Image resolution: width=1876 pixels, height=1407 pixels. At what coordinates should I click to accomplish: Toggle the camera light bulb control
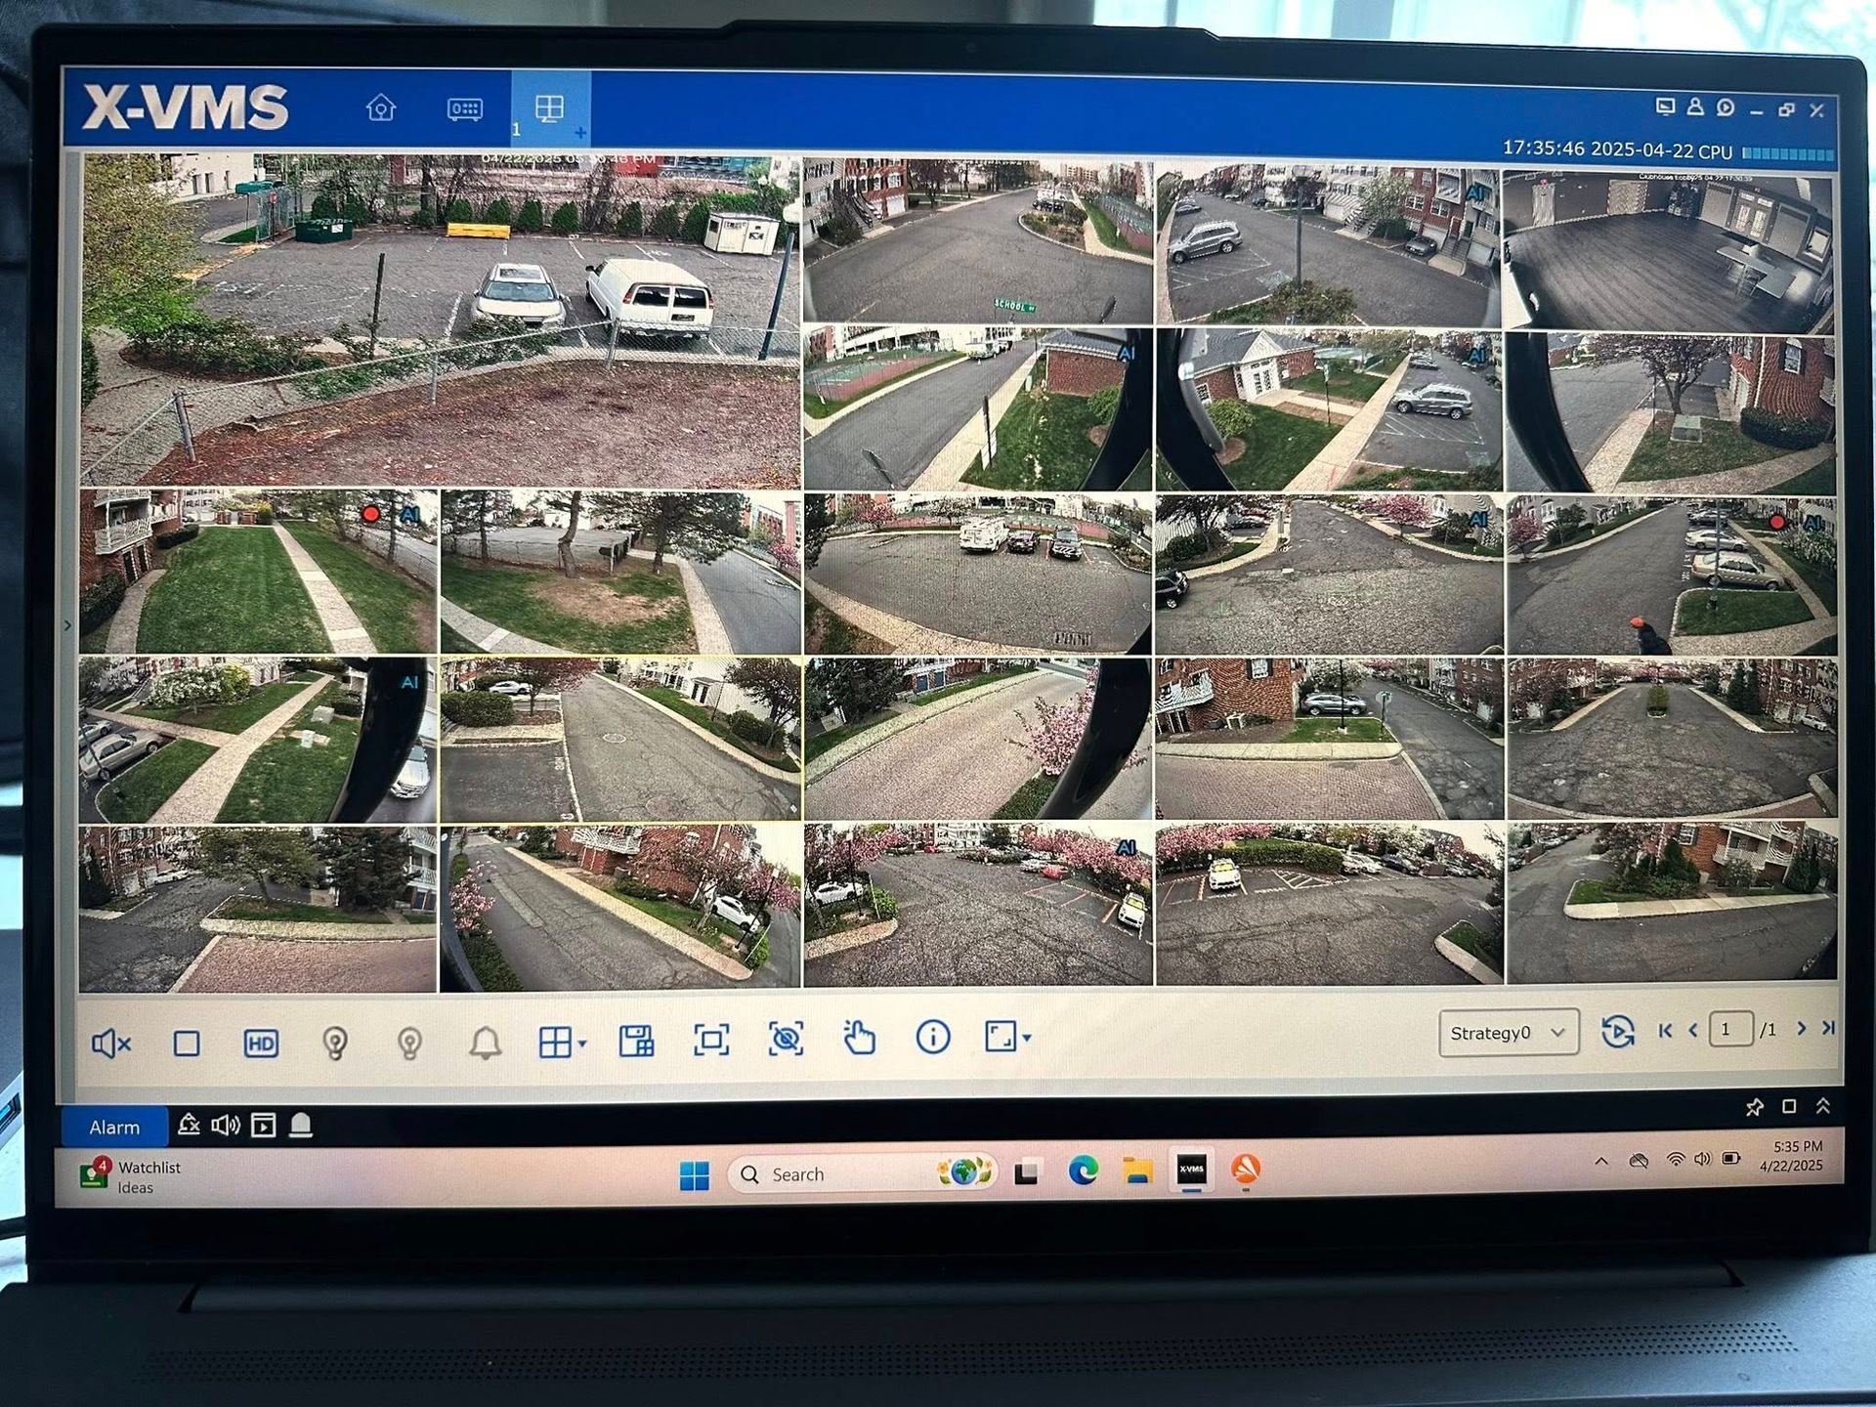coord(337,1042)
